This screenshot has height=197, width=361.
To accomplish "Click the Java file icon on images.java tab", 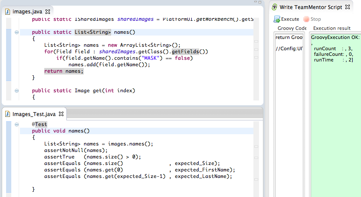I will (8, 11).
